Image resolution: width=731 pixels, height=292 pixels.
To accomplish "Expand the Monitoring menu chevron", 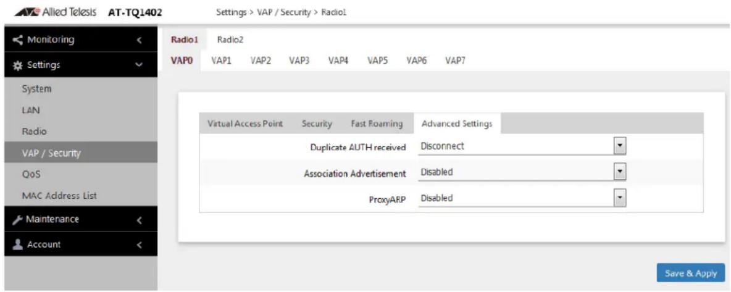I will tap(139, 40).
